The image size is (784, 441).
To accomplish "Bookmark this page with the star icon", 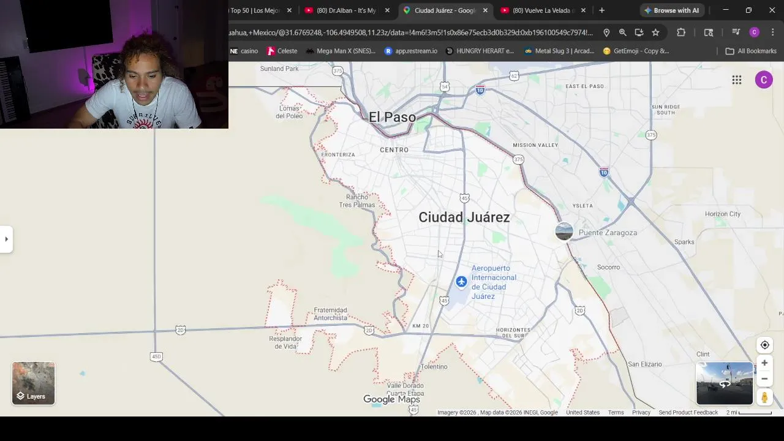I will click(655, 32).
